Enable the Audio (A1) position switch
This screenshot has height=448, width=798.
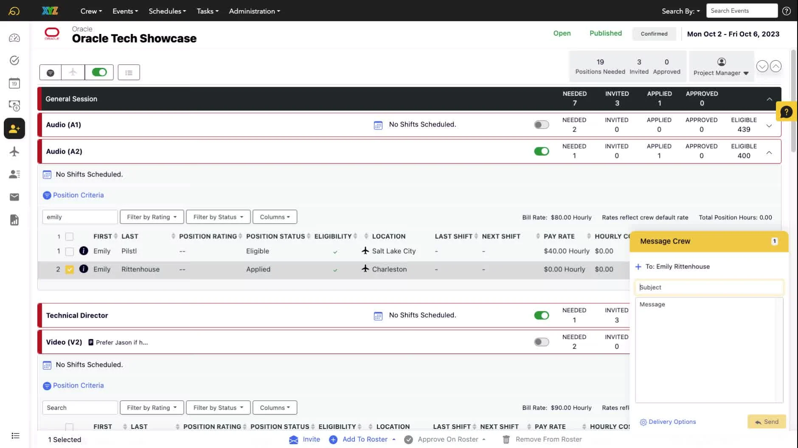(542, 125)
